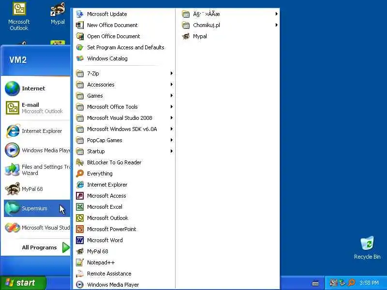Screen dimensions: 387x290
Task: Click the Internet globe icon in Start menu
Action: (x=12, y=88)
